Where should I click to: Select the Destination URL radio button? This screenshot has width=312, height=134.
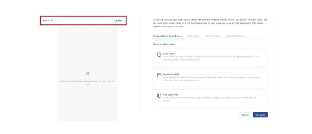(264, 72)
